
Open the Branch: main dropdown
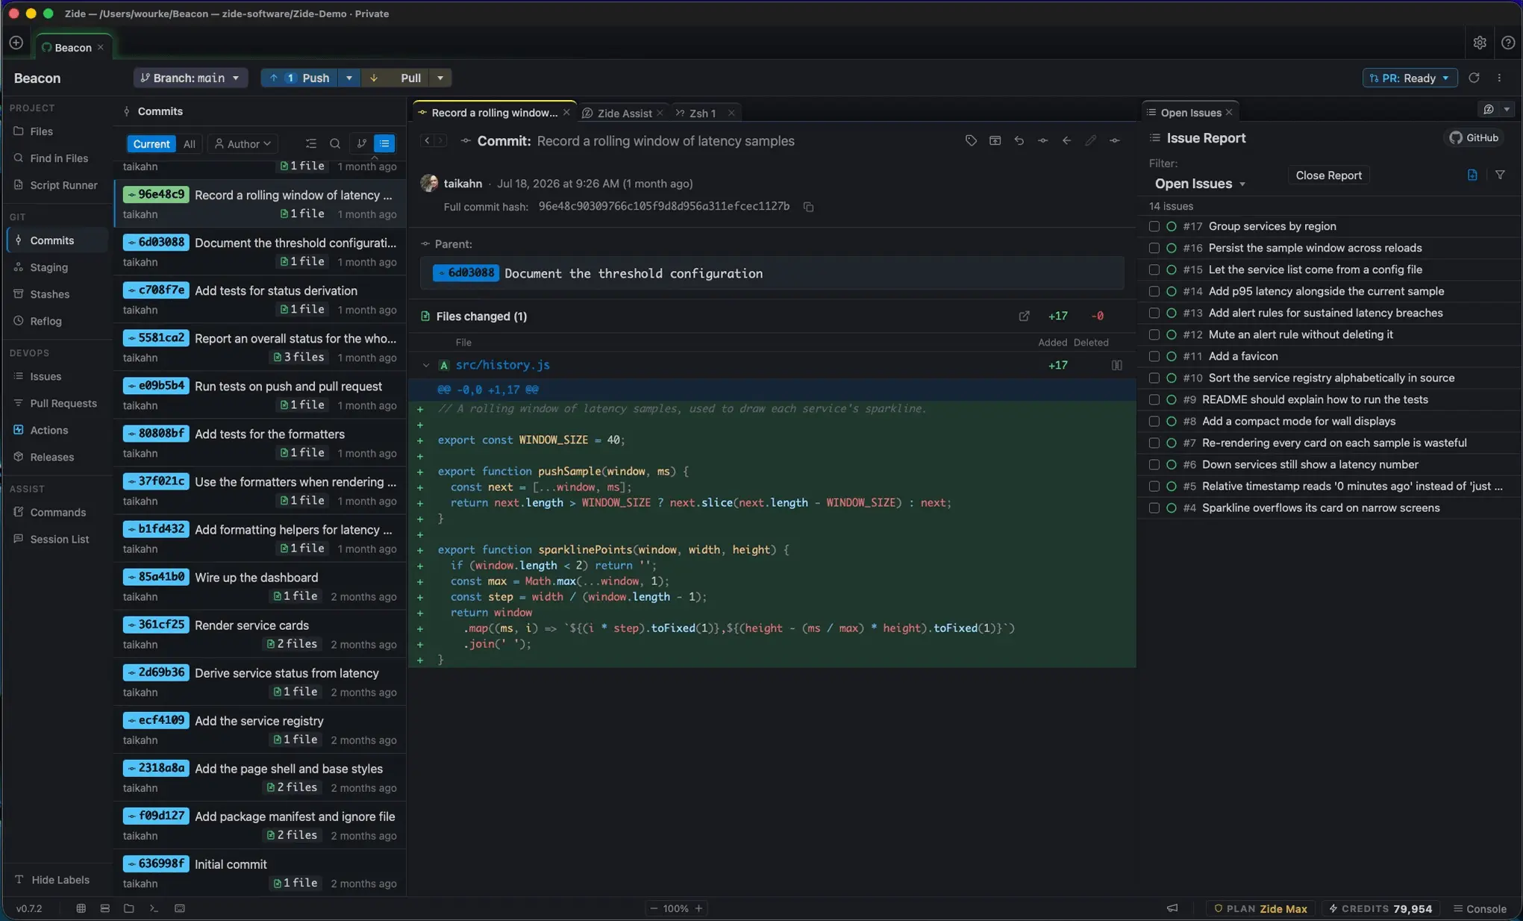pos(190,78)
